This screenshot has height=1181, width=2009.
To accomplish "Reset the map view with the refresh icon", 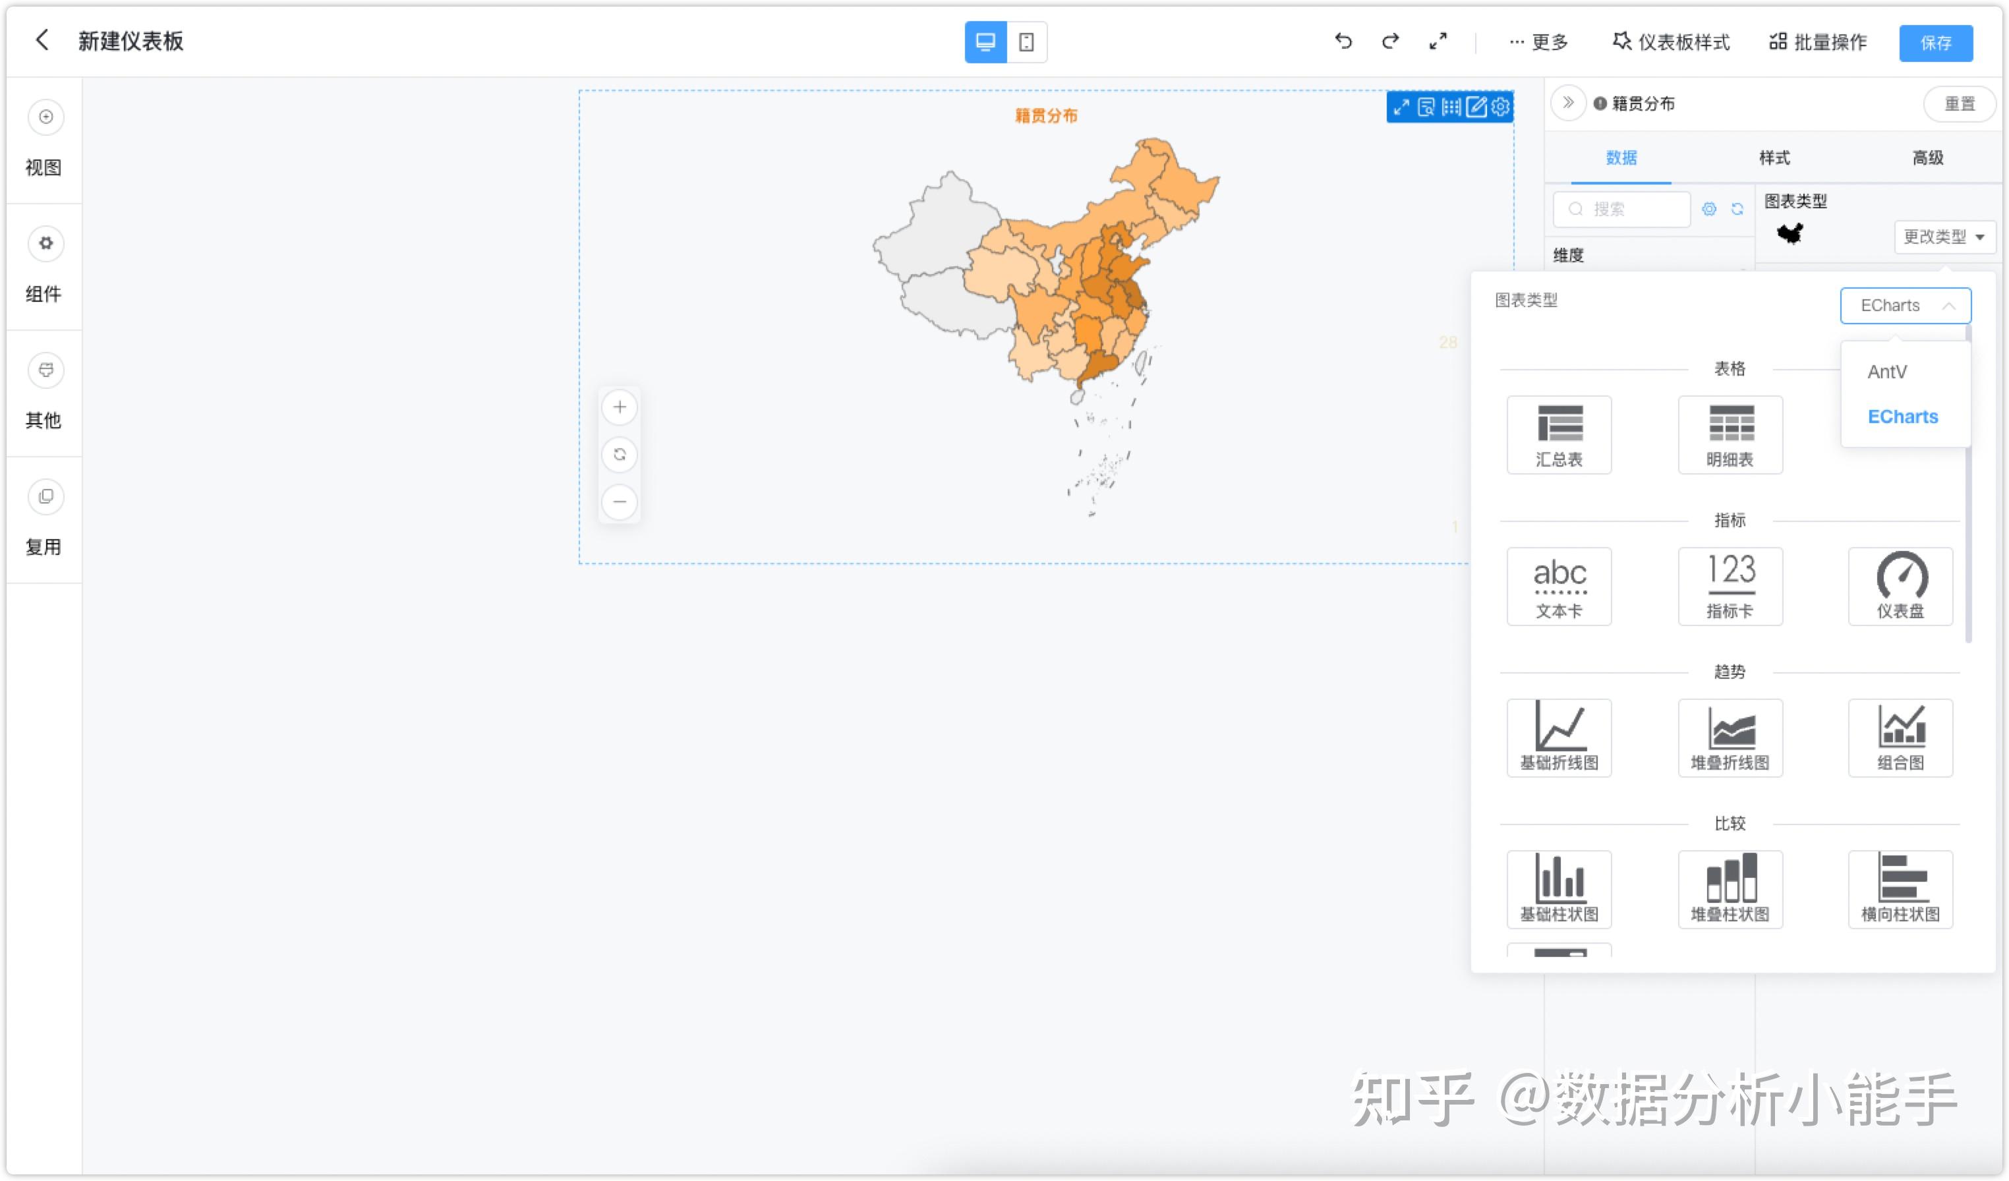I will (x=620, y=454).
